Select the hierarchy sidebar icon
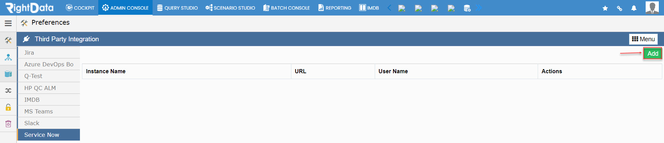This screenshot has height=143, width=664. pos(8,57)
